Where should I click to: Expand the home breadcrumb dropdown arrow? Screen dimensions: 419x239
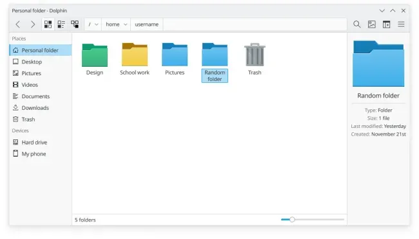coord(125,24)
